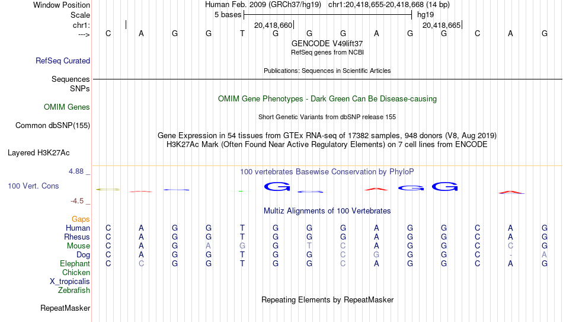This screenshot has width=563, height=322.
Task: Click the Rhesus species label
Action: (x=77, y=237)
